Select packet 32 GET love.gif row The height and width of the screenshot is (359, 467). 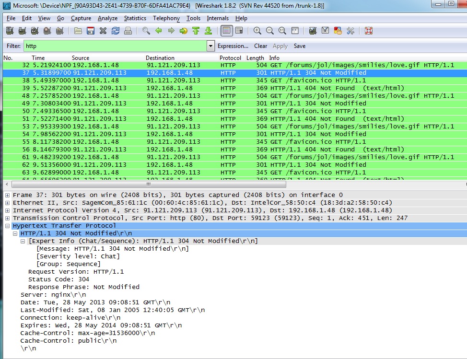coord(234,65)
